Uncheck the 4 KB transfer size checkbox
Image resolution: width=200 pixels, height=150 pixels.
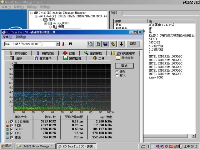pos(12,126)
